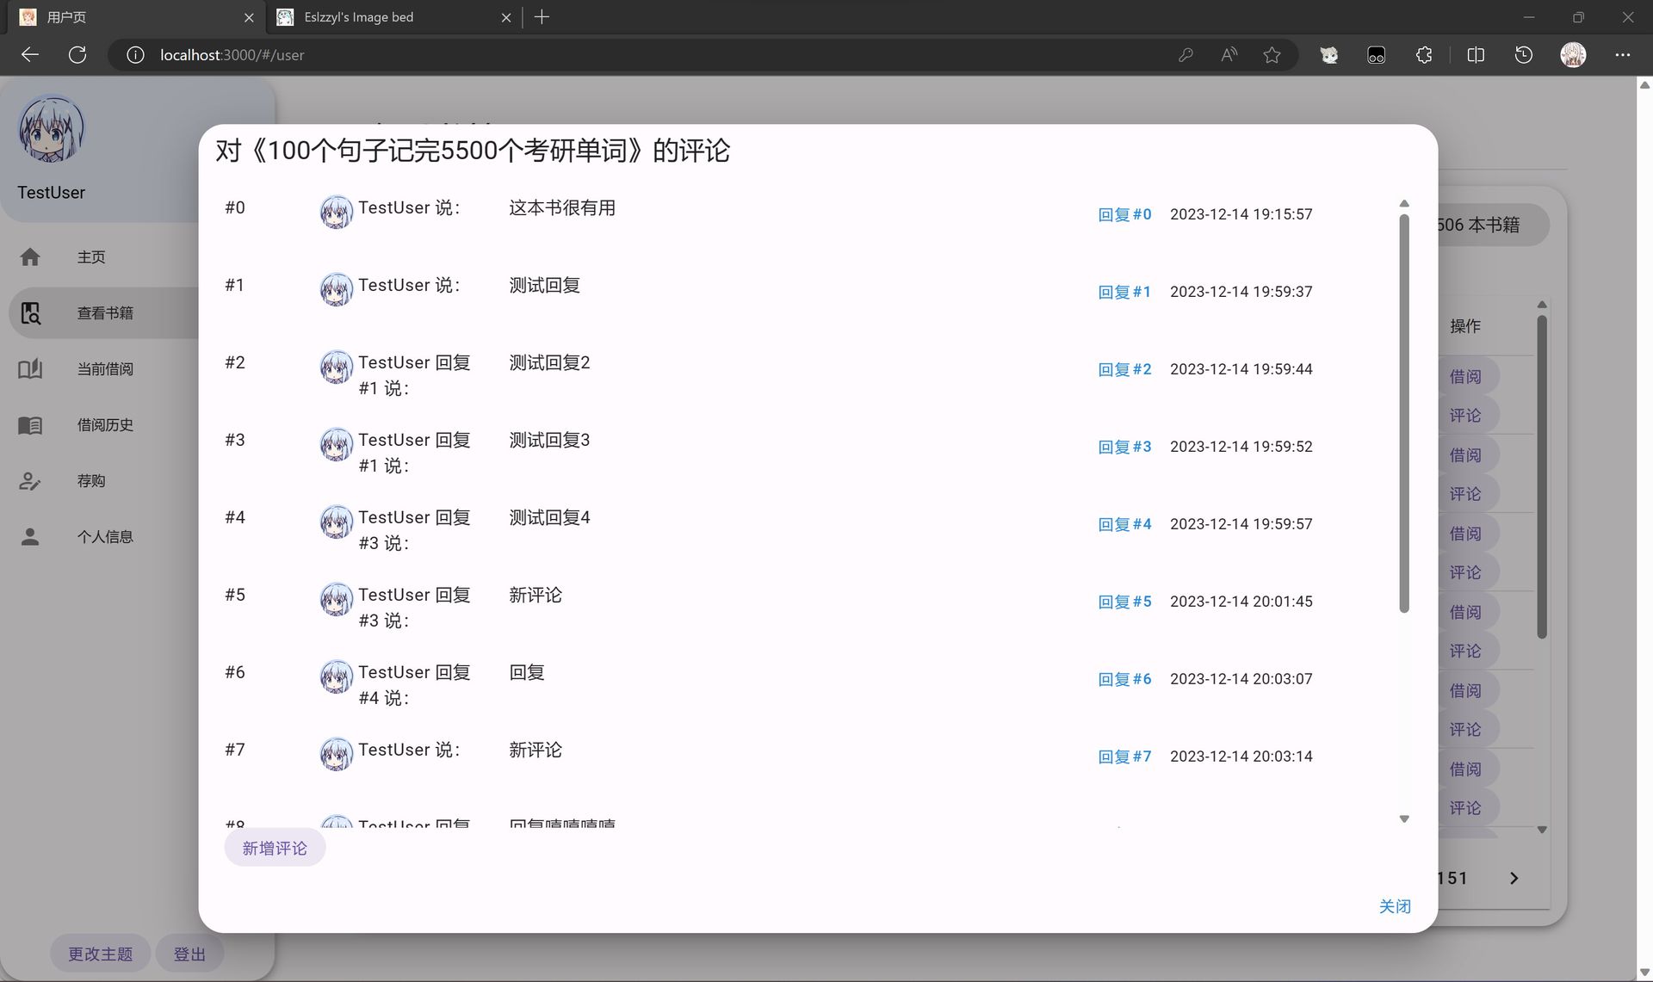Activate the read aloud icon

click(1229, 55)
